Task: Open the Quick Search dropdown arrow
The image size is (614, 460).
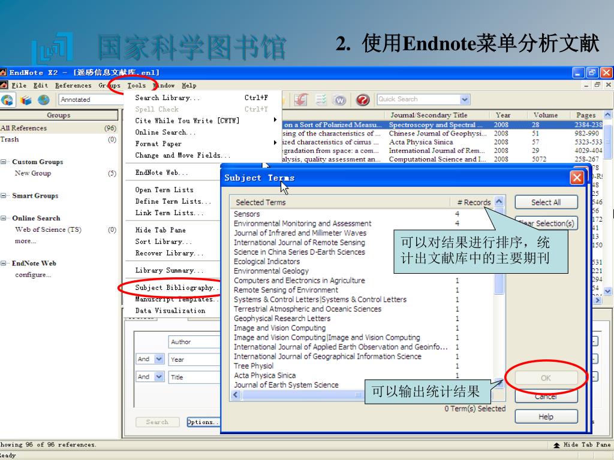Action: (465, 99)
